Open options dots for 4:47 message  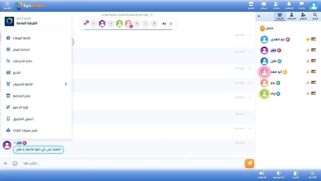250,52
